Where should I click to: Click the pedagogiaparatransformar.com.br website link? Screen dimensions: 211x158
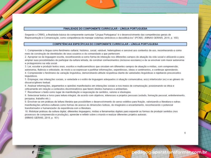(169, 152)
